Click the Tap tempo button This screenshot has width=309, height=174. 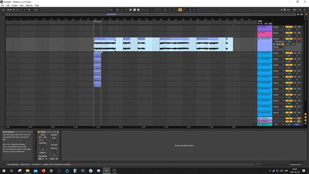(x=3, y=10)
